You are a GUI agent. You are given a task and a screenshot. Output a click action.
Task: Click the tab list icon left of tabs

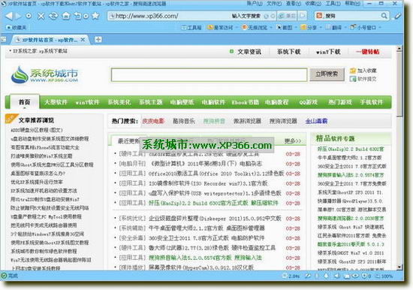pyautogui.click(x=3, y=40)
